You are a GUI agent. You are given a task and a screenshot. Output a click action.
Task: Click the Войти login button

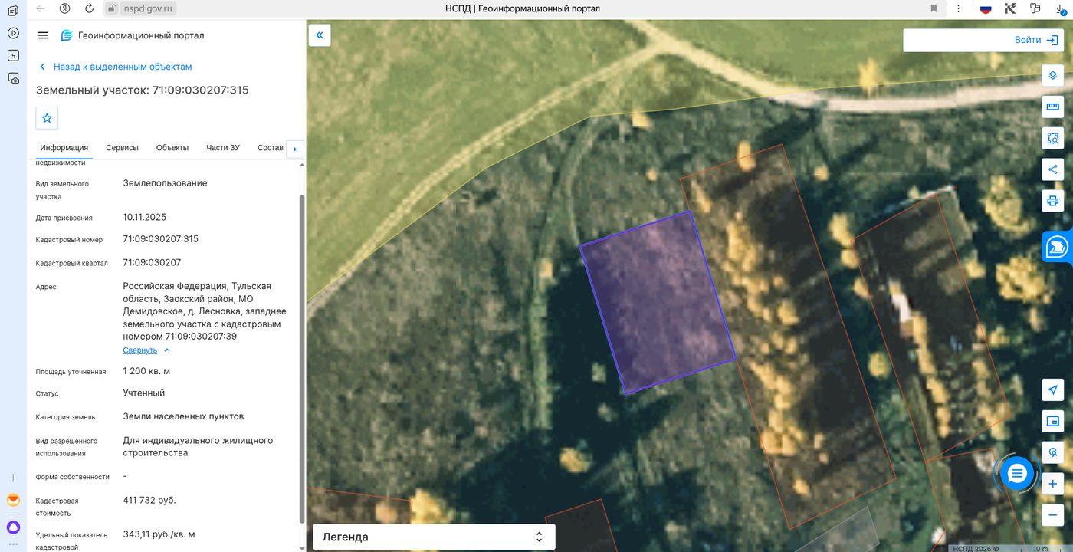point(984,40)
